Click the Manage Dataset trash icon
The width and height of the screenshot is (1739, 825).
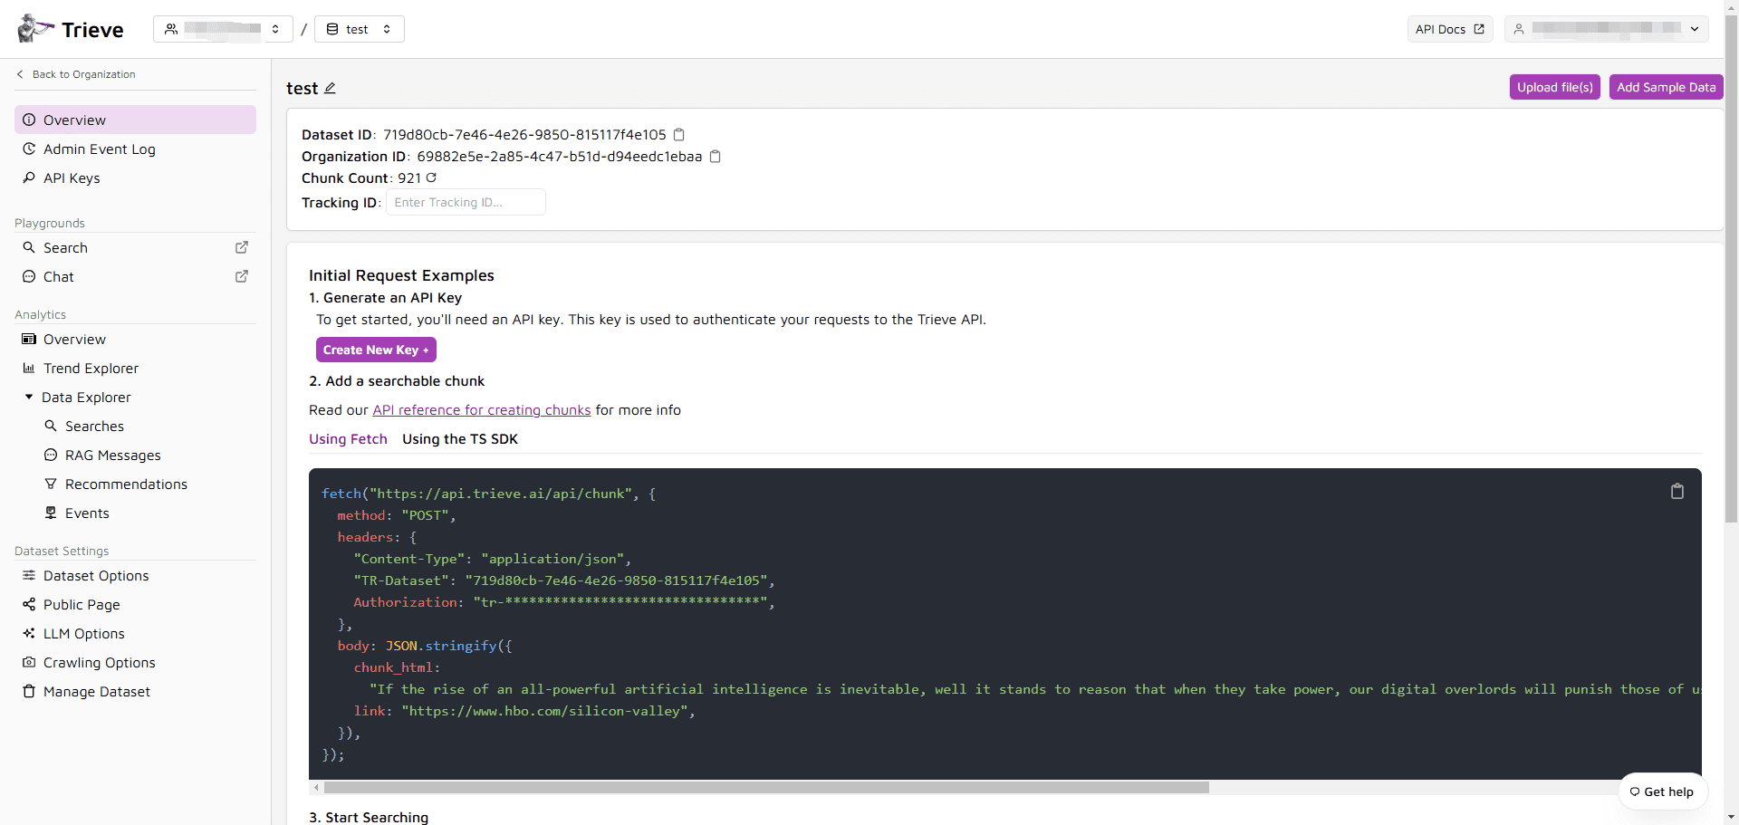click(x=29, y=691)
